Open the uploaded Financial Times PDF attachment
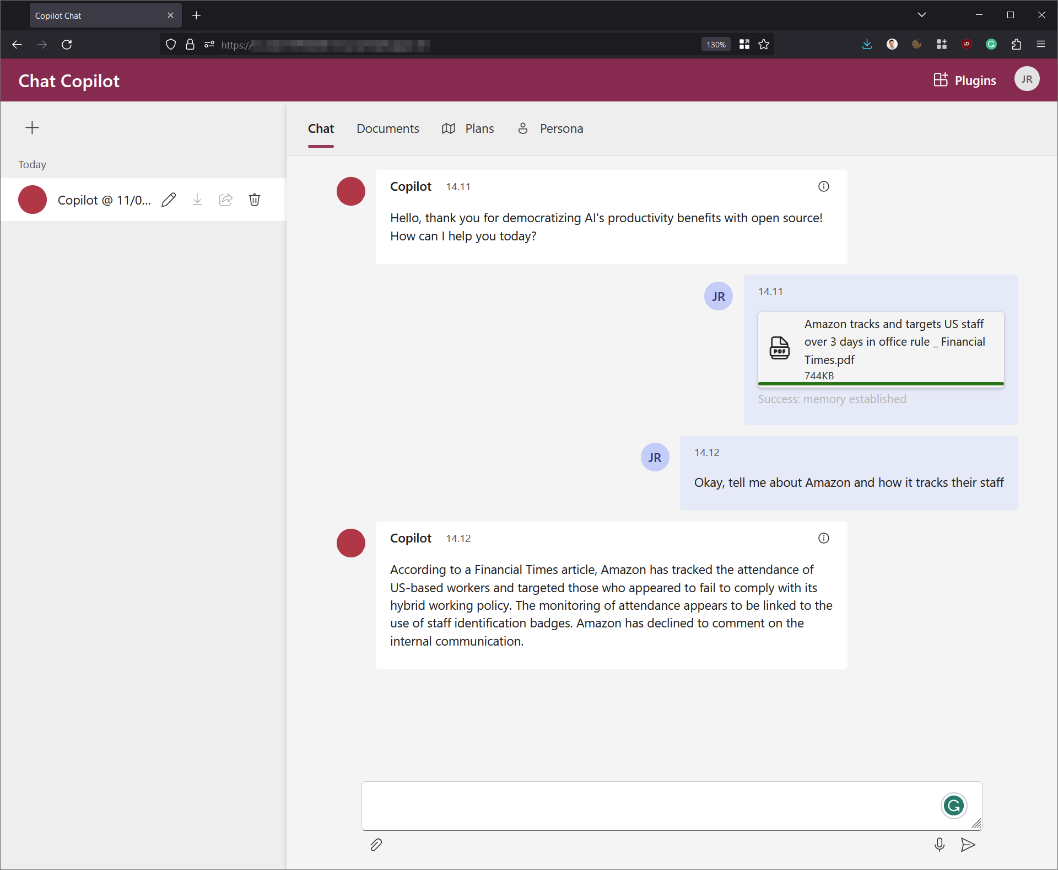Screen dimensions: 1058x870 point(881,350)
